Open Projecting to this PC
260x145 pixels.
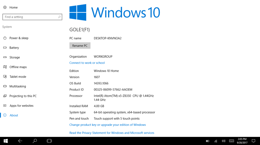pos(23,96)
